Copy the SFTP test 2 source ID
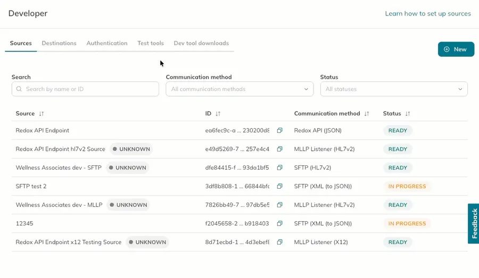 [279, 186]
